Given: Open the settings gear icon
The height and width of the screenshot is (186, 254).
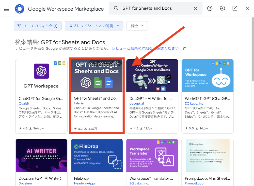Looking at the screenshot, I should pos(222,8).
